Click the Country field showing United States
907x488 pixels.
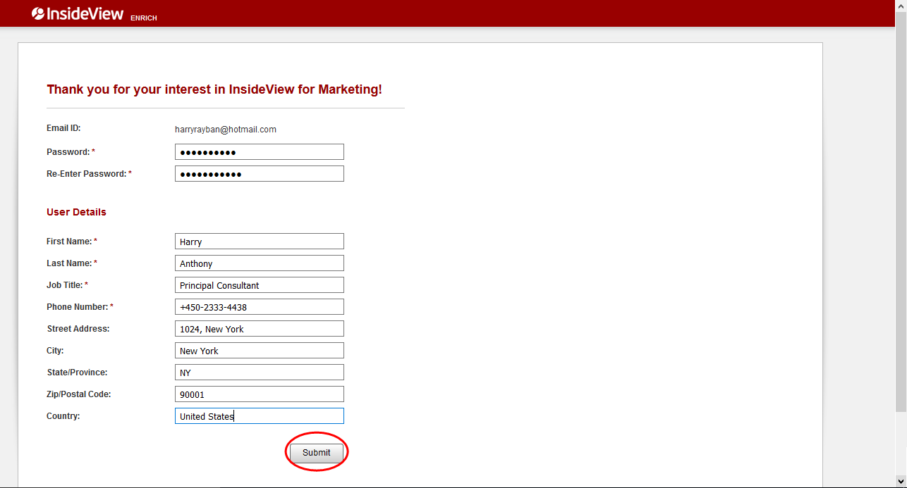click(x=260, y=416)
